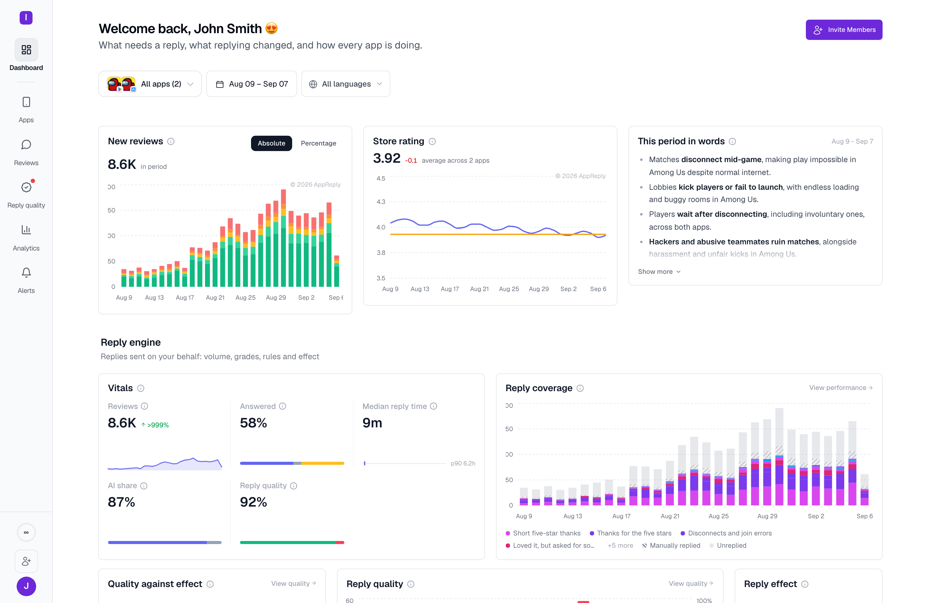The width and height of the screenshot is (928, 603).
Task: Click info icon next to Answered
Action: [x=283, y=407]
